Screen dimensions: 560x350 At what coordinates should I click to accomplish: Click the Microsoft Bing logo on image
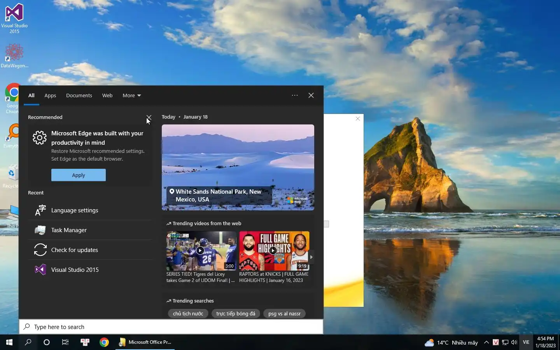297,200
